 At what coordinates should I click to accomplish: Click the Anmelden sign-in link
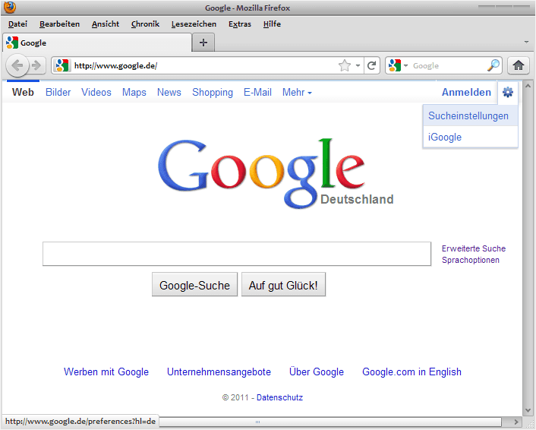(x=466, y=92)
